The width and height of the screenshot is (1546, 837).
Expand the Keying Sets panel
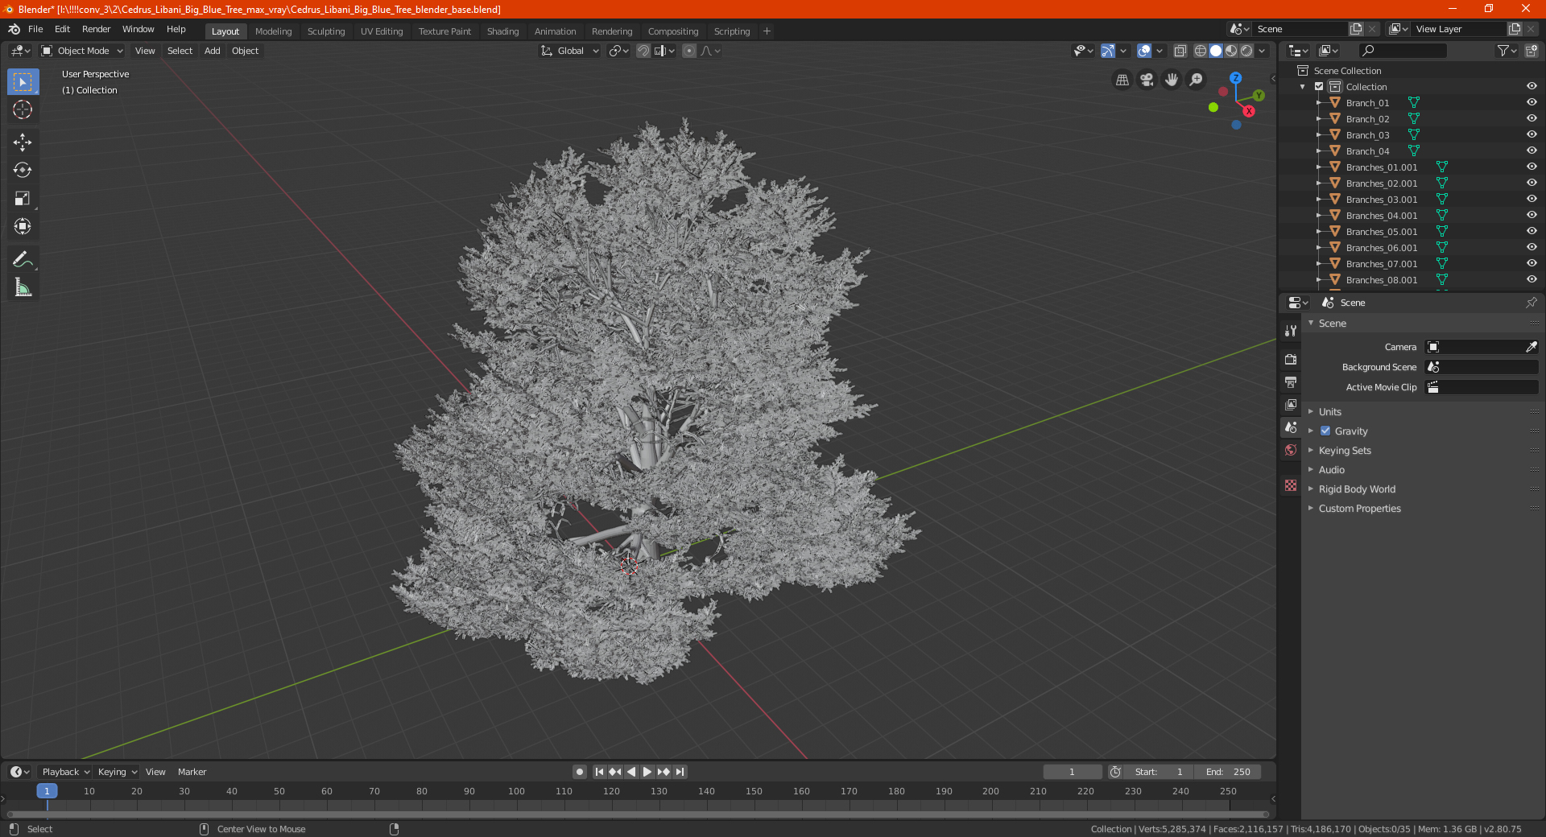(1345, 451)
